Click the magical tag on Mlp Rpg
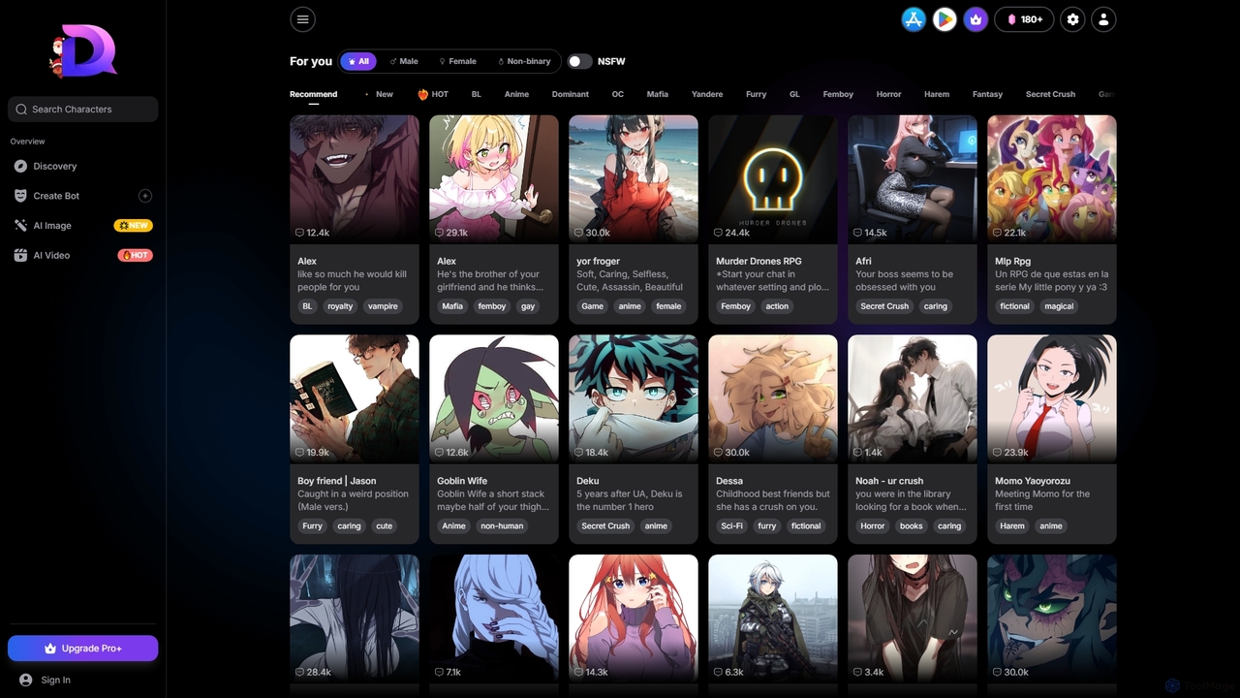This screenshot has height=698, width=1240. pos(1059,306)
